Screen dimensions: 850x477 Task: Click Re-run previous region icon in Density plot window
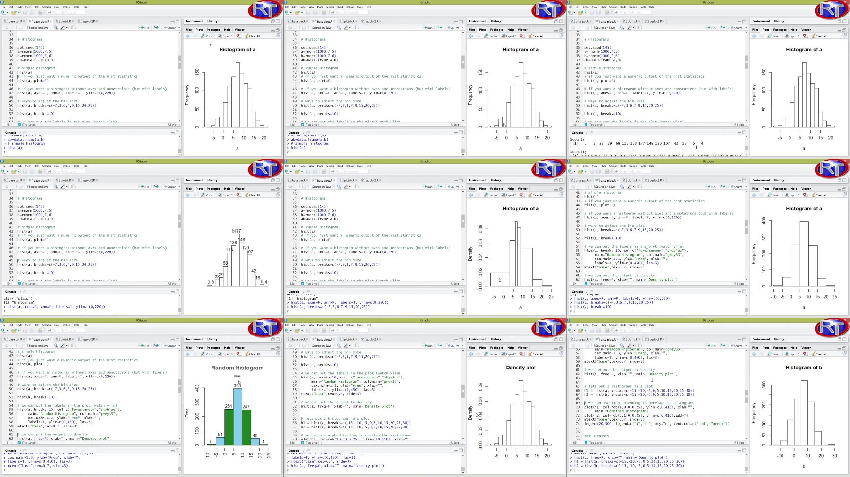(439, 346)
